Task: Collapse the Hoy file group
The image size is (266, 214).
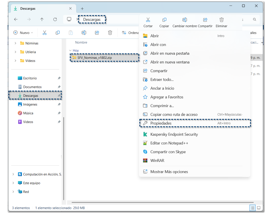Action: tap(70, 51)
